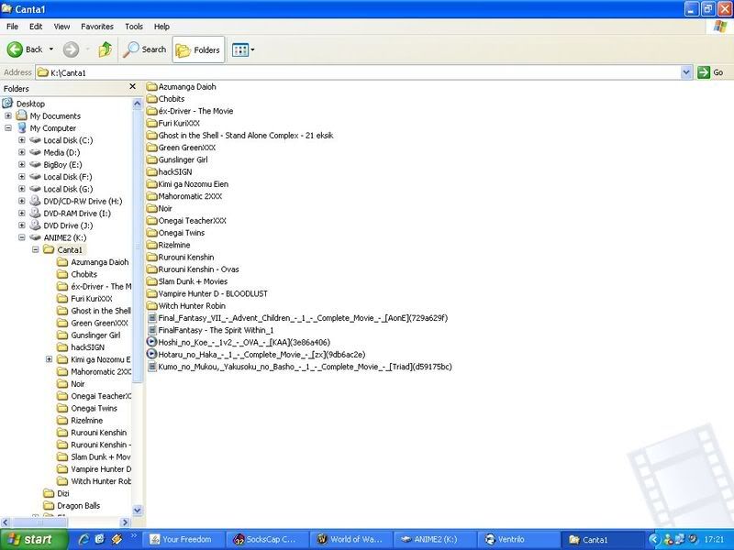The image size is (734, 550).
Task: Close the Folders pane with its X
Action: (x=132, y=87)
